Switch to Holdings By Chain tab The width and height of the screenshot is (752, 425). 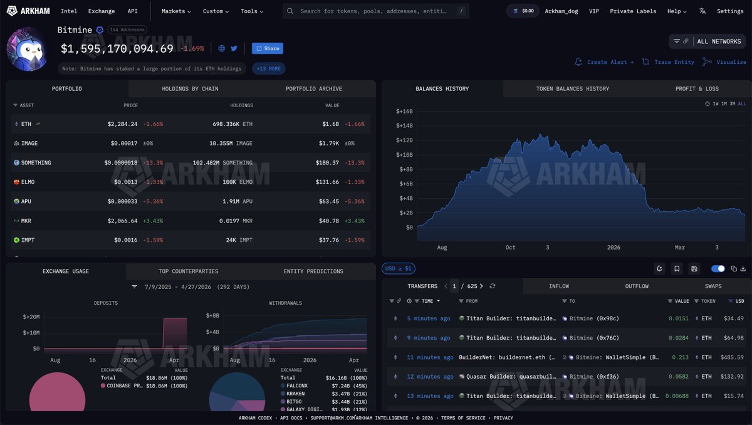(x=190, y=88)
